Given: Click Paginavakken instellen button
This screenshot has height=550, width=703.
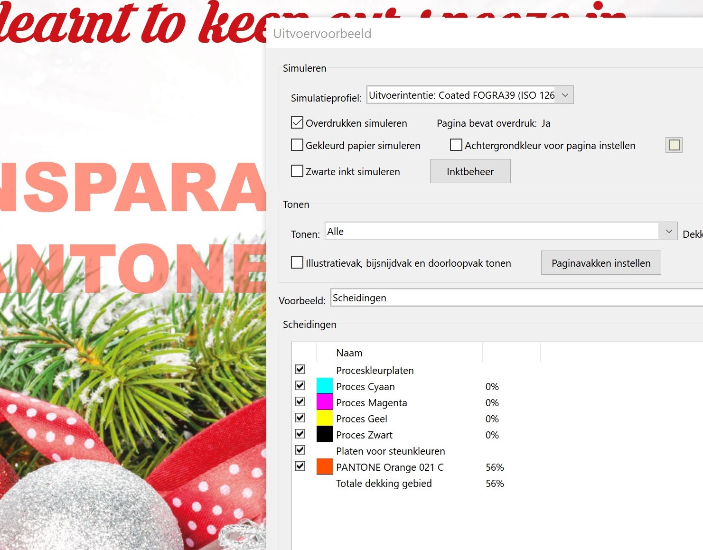Looking at the screenshot, I should tap(601, 263).
